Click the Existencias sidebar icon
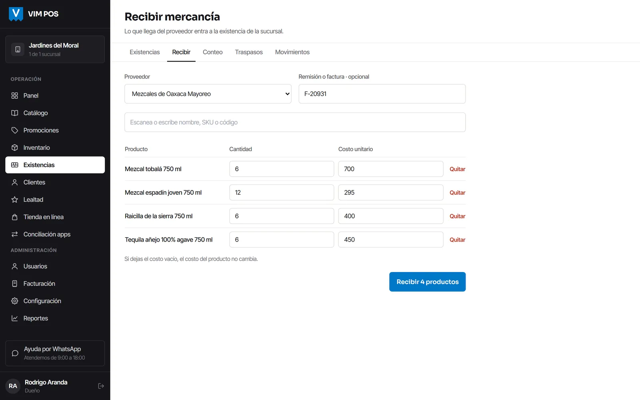640x400 pixels. [15, 165]
